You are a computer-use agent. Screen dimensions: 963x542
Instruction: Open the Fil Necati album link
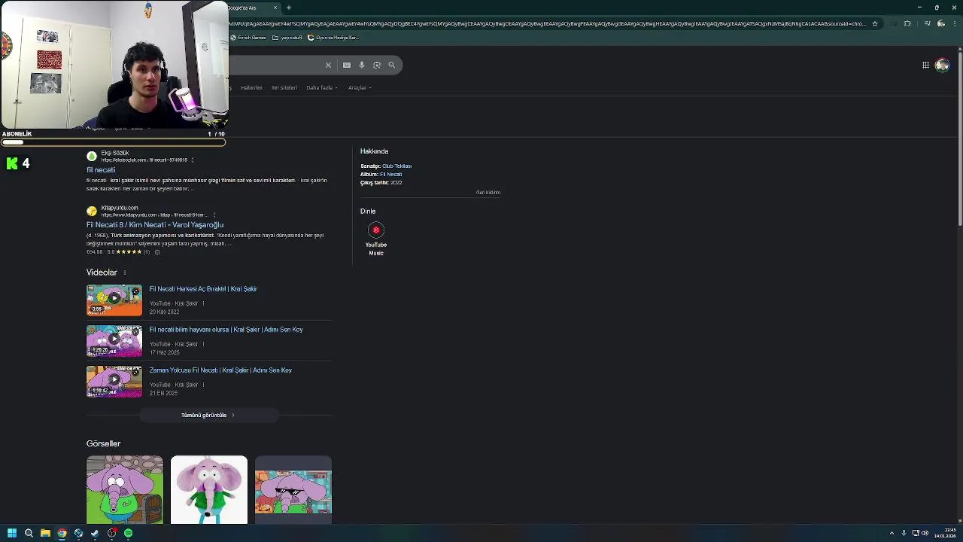point(390,175)
